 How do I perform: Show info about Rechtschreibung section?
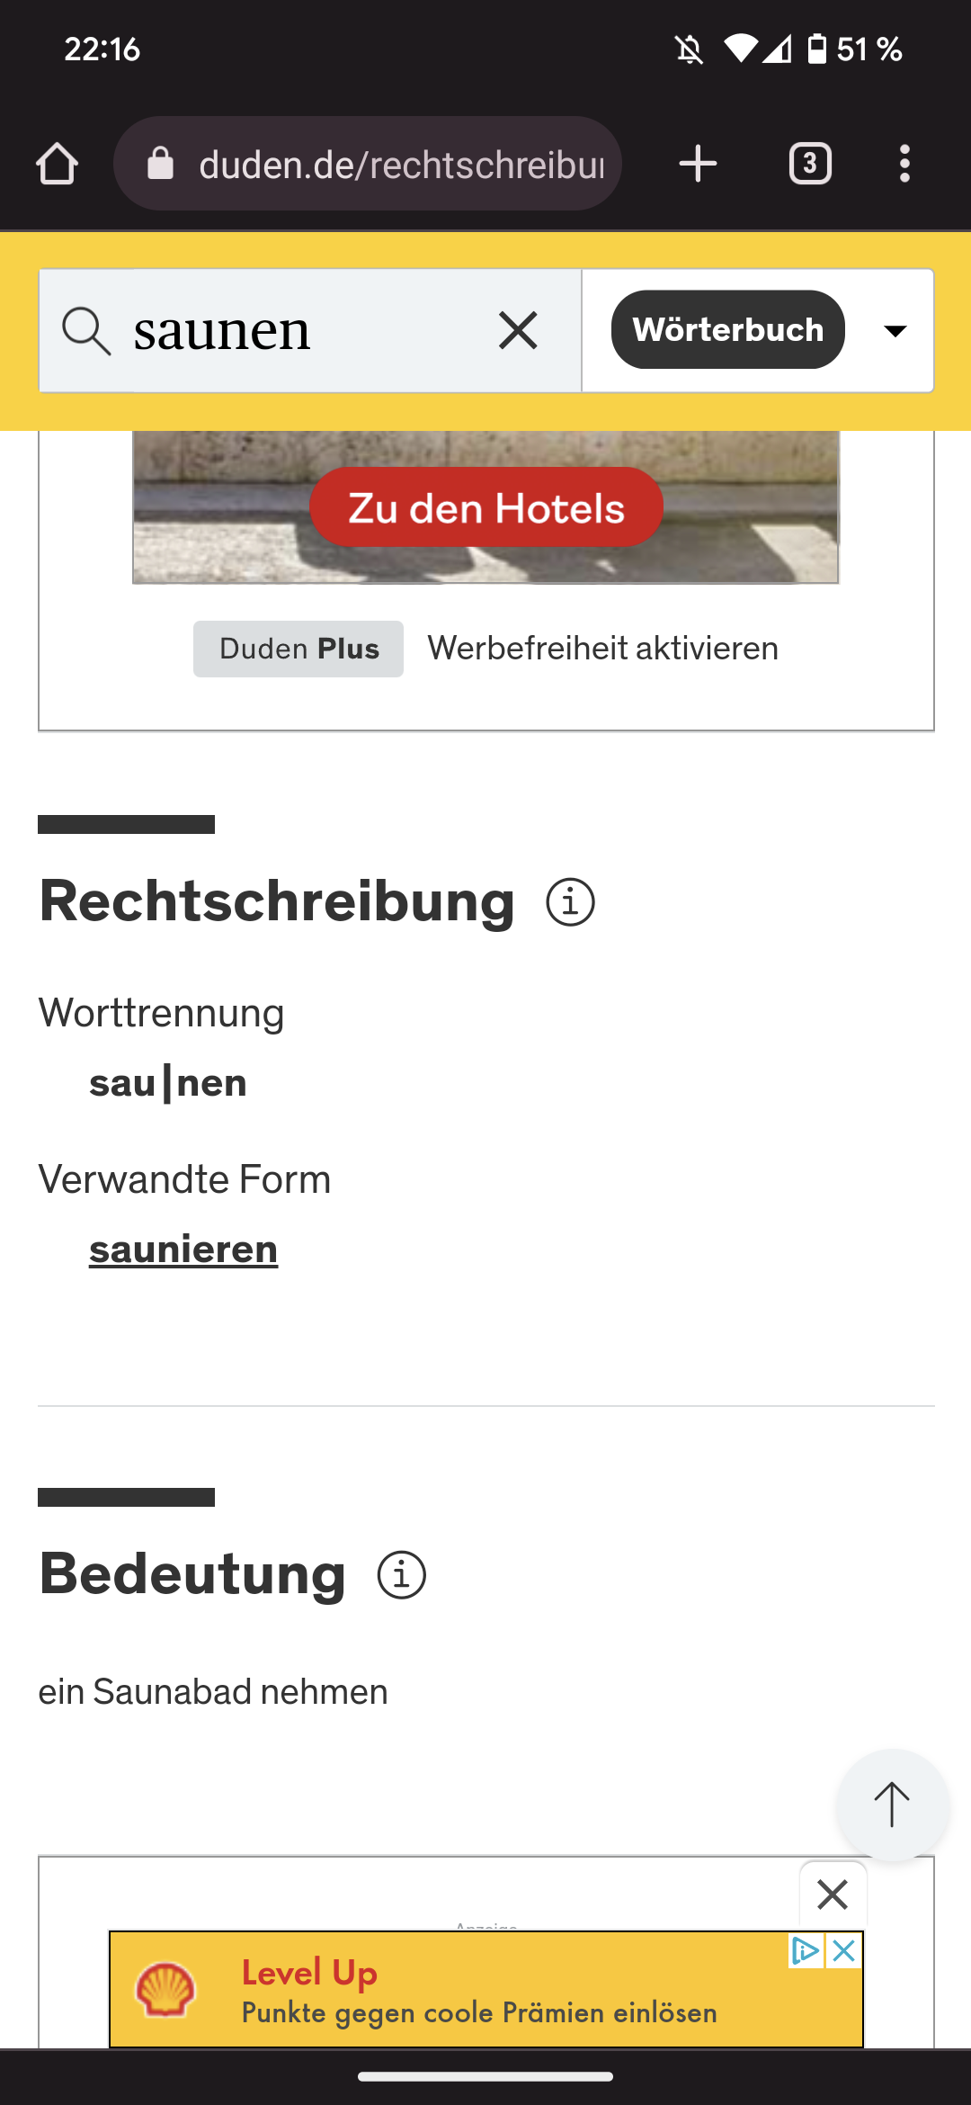[570, 902]
